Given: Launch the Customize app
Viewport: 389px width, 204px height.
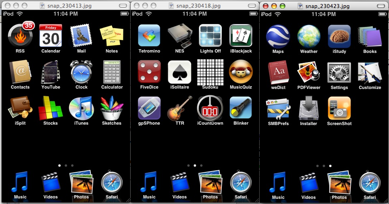Looking at the screenshot, I should [x=370, y=73].
